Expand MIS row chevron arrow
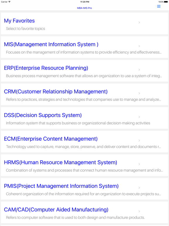 pyautogui.click(x=139, y=46)
